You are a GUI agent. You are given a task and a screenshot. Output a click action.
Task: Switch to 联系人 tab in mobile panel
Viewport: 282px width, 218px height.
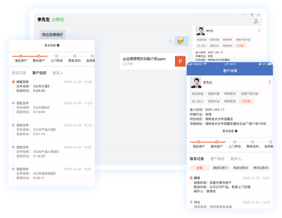pyautogui.click(x=236, y=159)
